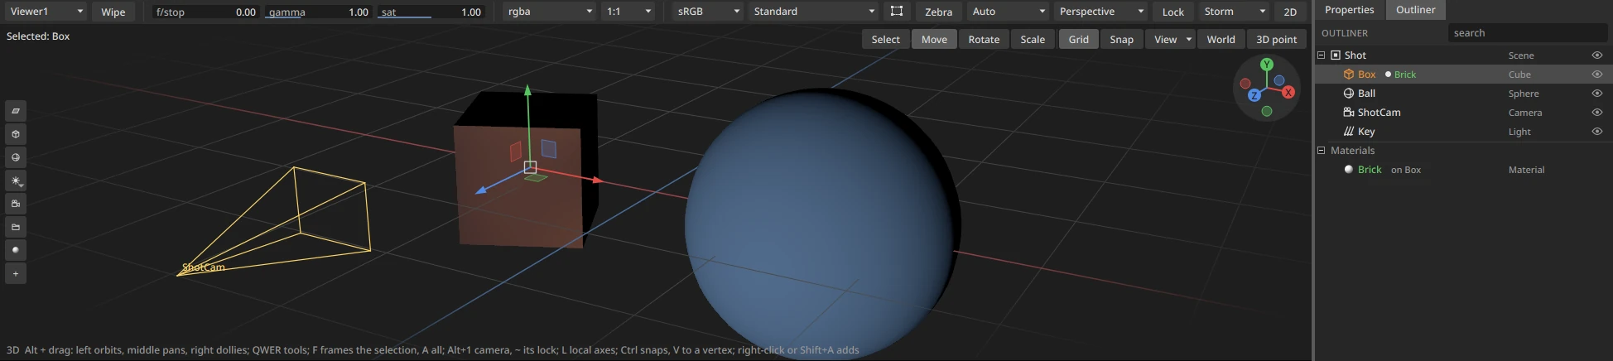Click the f/stop slider field

point(206,12)
